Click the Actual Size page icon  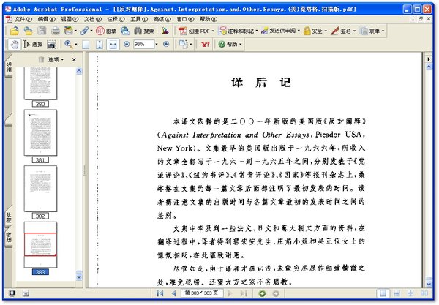(x=86, y=44)
